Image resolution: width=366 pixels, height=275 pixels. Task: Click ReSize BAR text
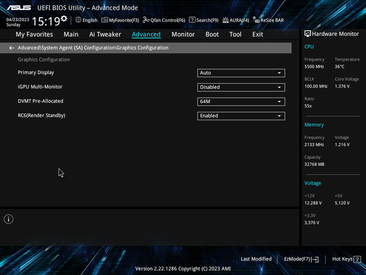[272, 20]
